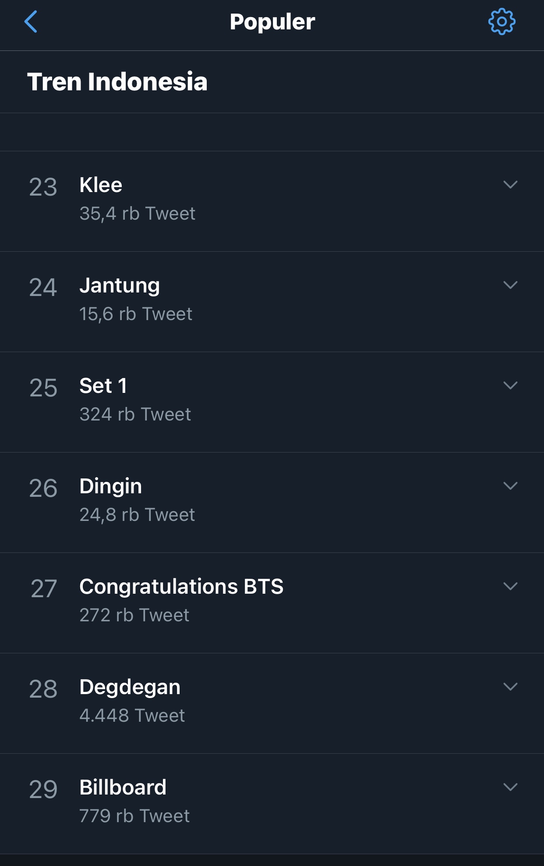Open the Congratulations BTS trend
Viewport: 544px width, 866px height.
[272, 603]
